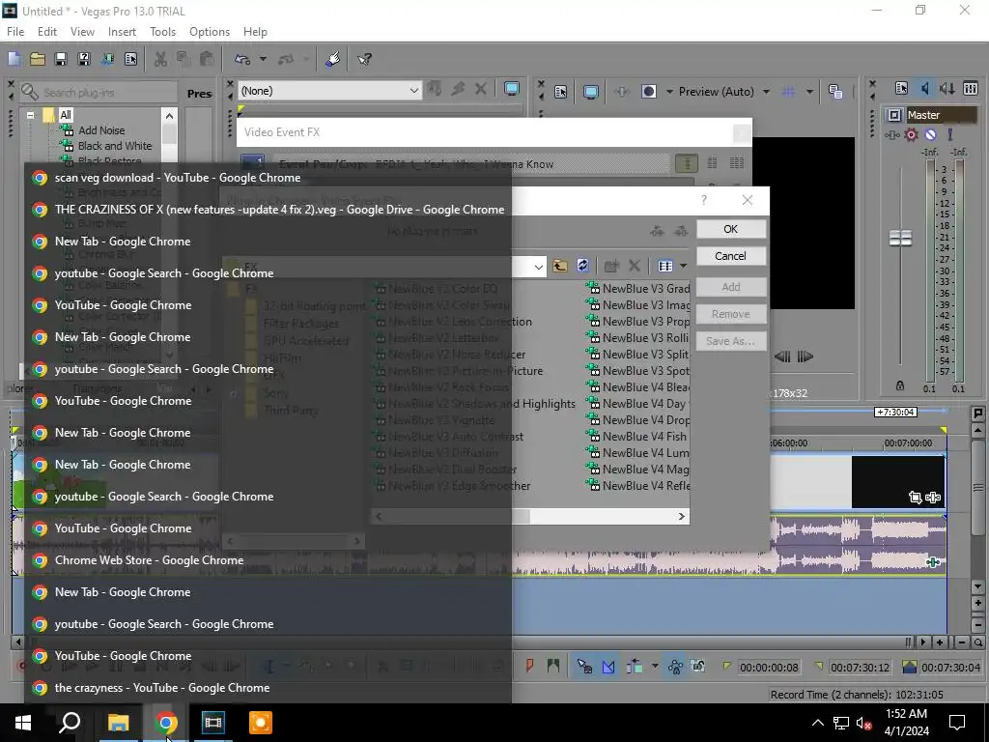Open the mixing console icon
Image resolution: width=989 pixels, height=742 pixels.
(971, 88)
